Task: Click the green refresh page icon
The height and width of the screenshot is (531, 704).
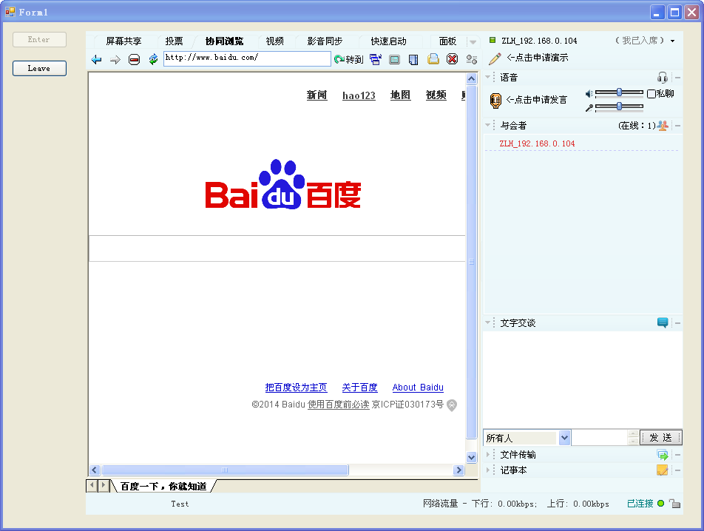Action: pyautogui.click(x=153, y=59)
